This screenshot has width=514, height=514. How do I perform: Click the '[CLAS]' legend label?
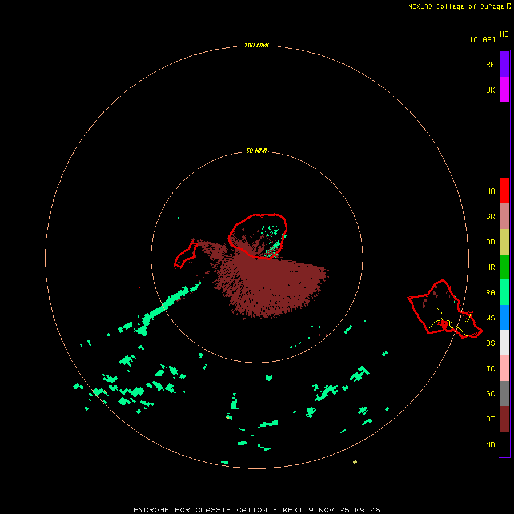click(x=483, y=39)
